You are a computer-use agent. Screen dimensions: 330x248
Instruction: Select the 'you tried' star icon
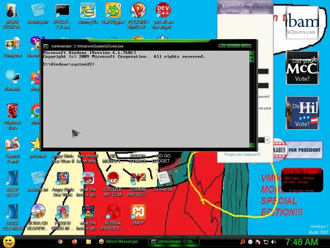37,147
